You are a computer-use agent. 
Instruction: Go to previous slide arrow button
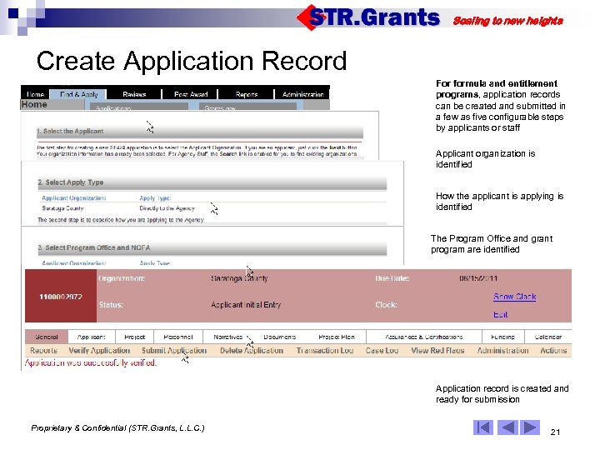click(x=507, y=427)
